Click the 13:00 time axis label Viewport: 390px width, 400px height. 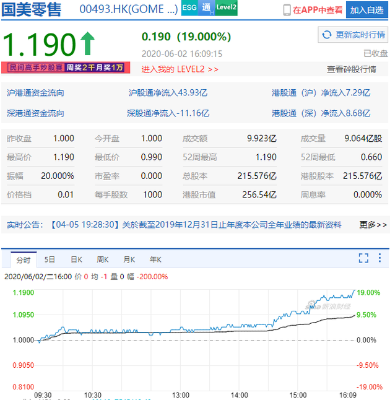181,395
